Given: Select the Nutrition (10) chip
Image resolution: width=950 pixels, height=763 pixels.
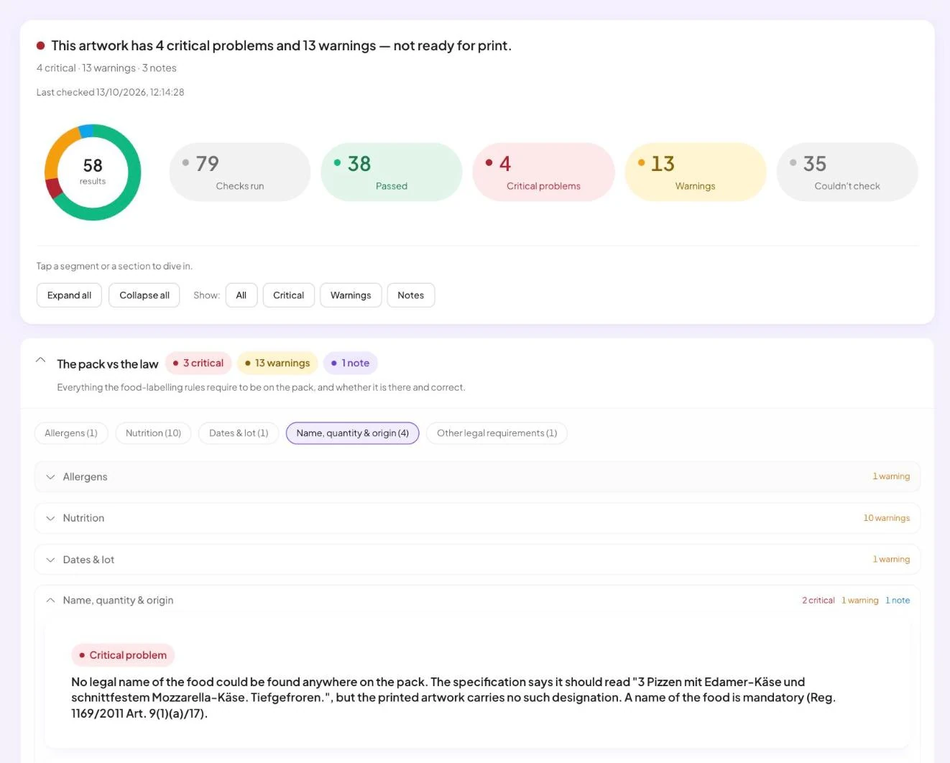Looking at the screenshot, I should (153, 433).
